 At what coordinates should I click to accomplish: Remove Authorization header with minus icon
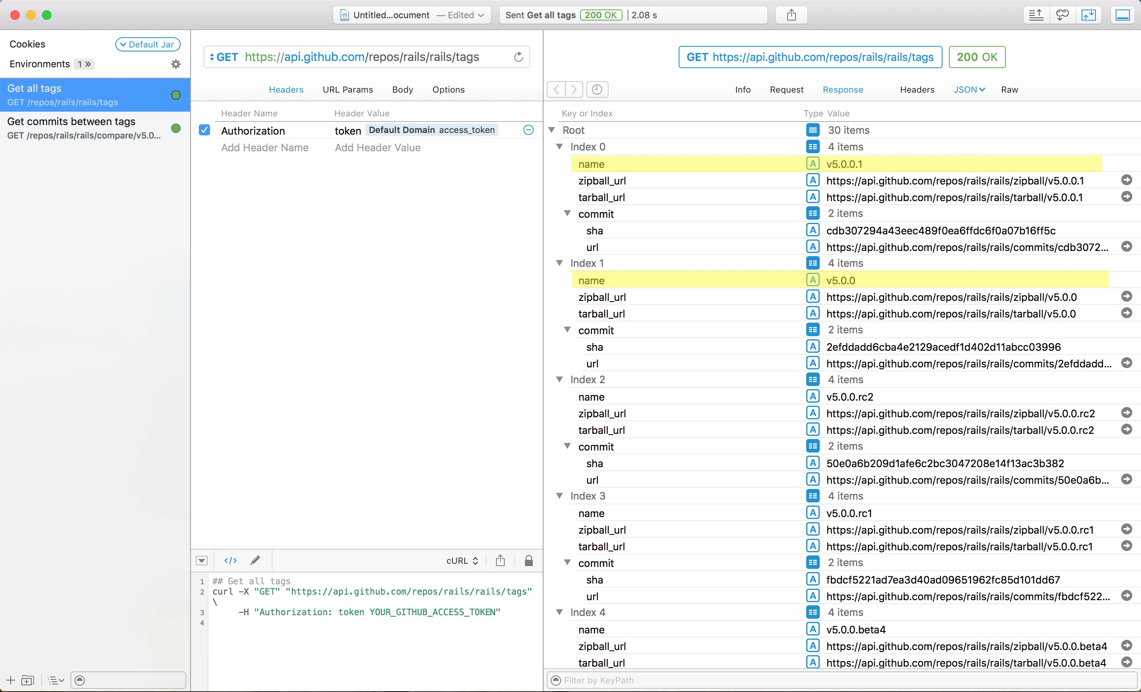pyautogui.click(x=529, y=130)
